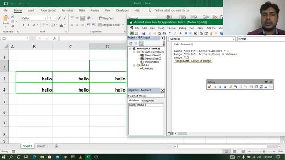Click the Excel formula bar input
Image resolution: width=285 pixels, height=160 pixels.
tap(93, 38)
